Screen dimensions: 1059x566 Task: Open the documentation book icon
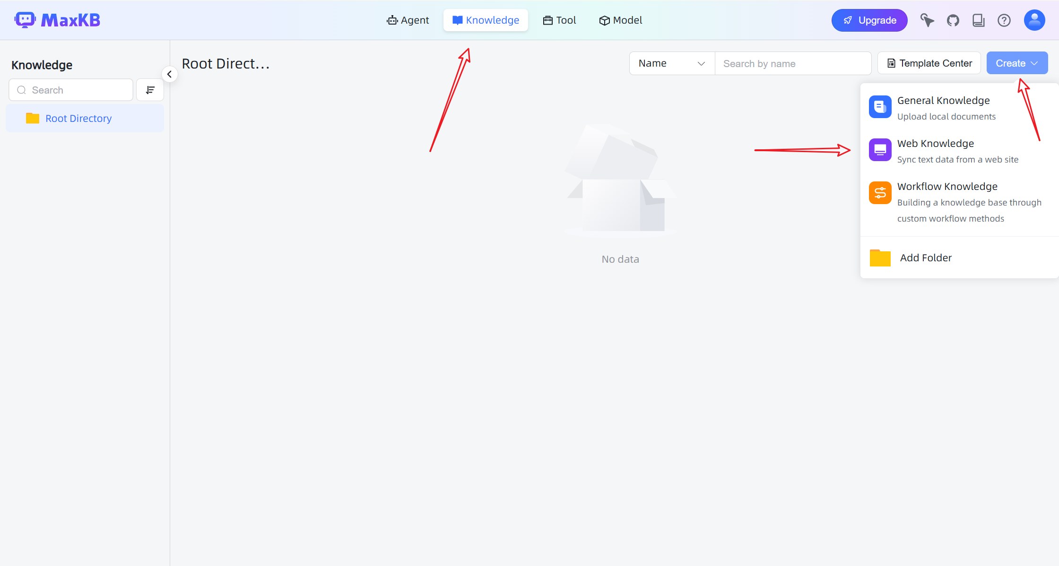(978, 20)
